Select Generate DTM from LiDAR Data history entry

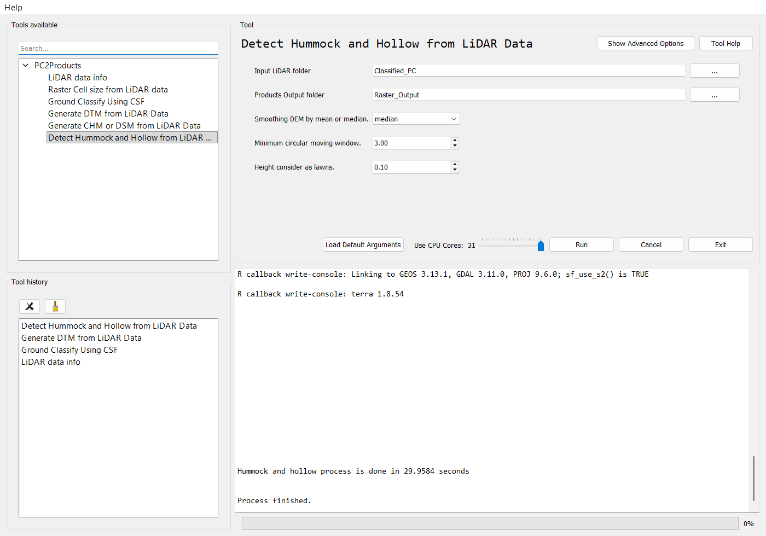[x=82, y=337]
